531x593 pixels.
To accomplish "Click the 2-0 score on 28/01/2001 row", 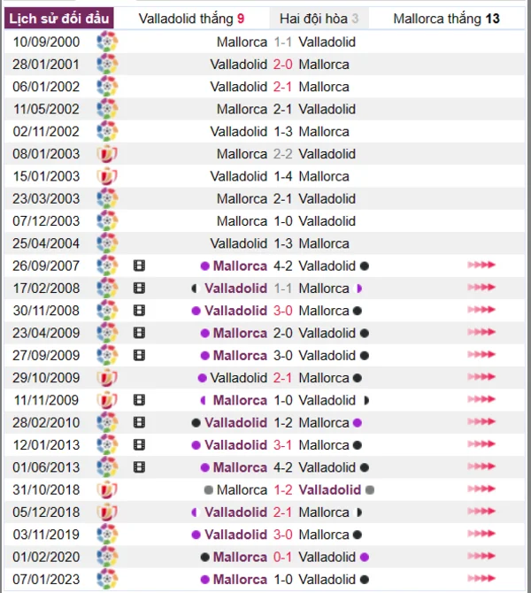I will pos(283,65).
